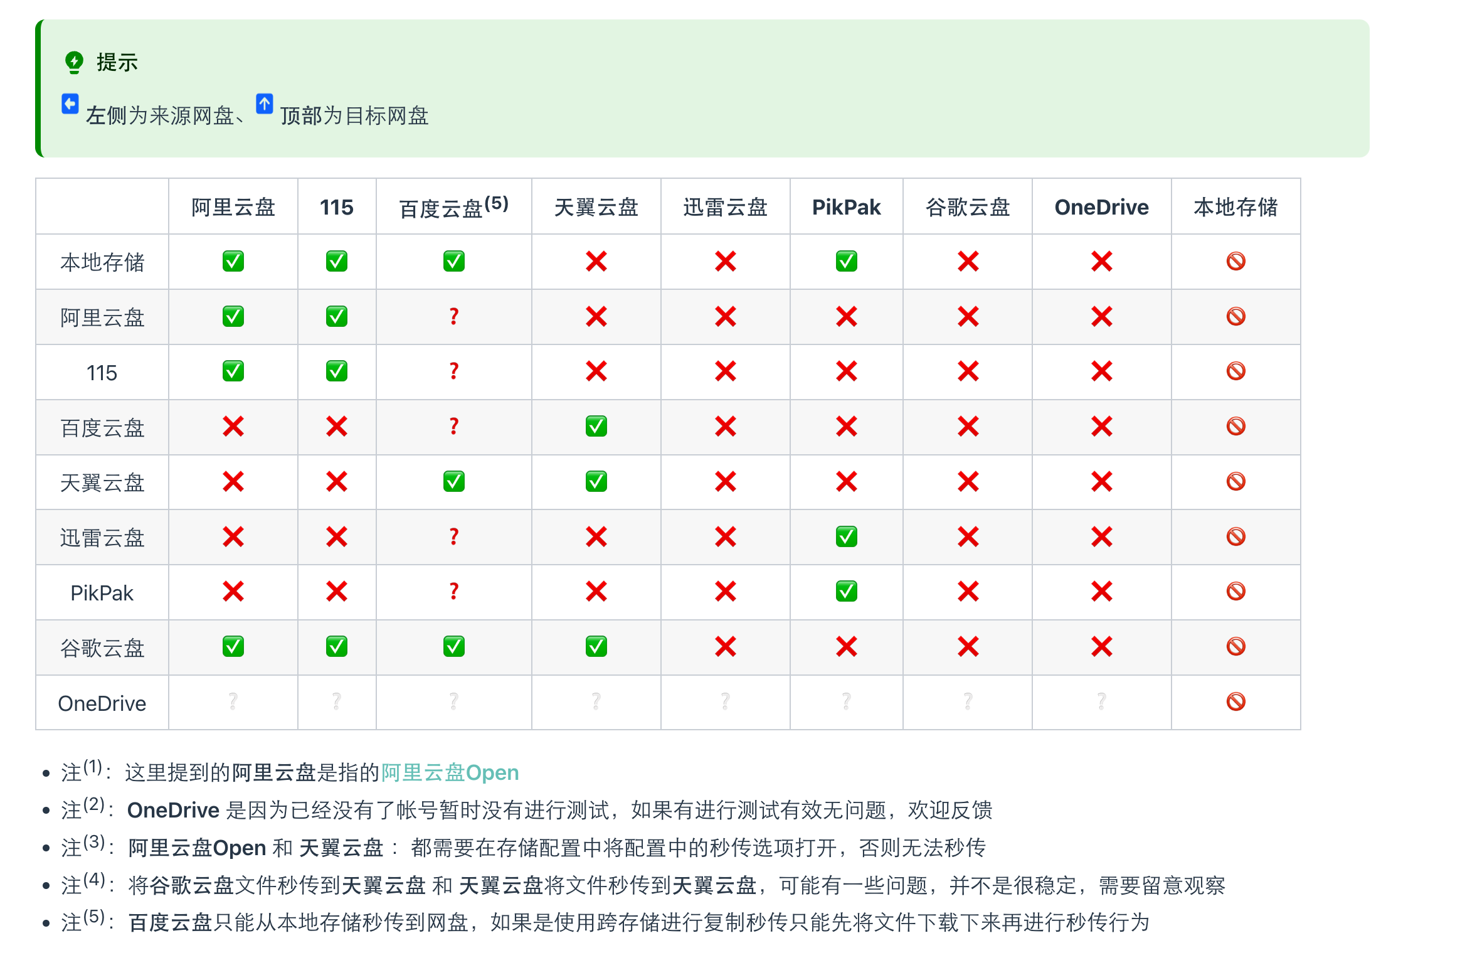Open the 阿里云盘Open link in note 1
Screen dimensions: 1460x980
(450, 772)
